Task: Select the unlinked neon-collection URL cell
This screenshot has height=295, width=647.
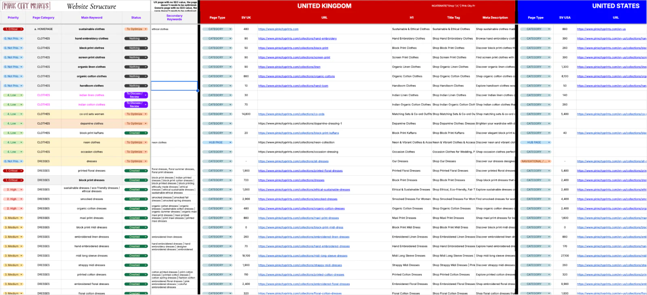Action: tap(324, 142)
